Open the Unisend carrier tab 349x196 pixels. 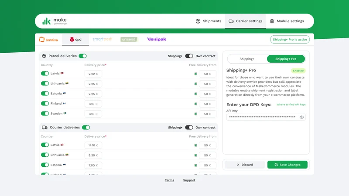pyautogui.click(x=129, y=39)
